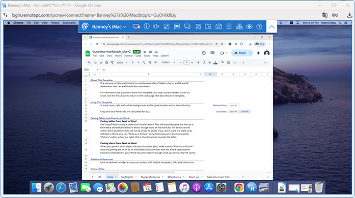Toggle the view-only eye icon in RemotePC toolbar

click(x=249, y=26)
